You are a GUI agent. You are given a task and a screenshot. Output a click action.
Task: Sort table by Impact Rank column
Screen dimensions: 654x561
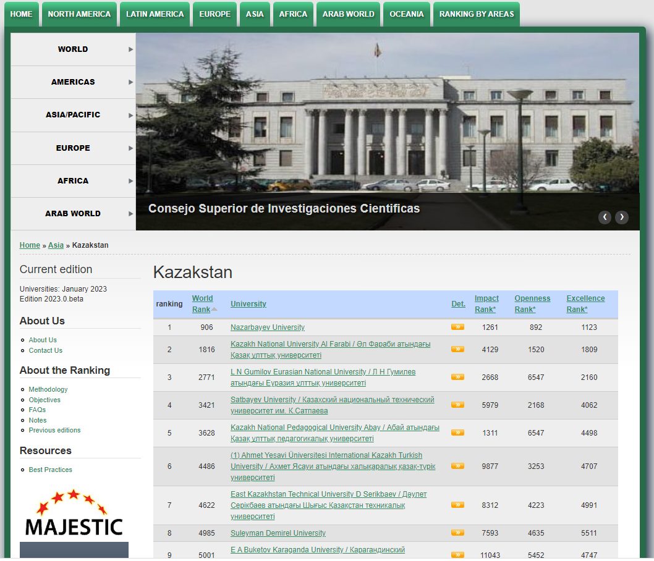[x=486, y=304]
